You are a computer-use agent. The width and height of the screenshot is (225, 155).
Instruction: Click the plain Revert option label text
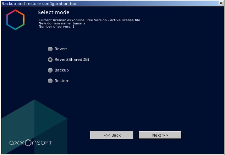pos(61,49)
